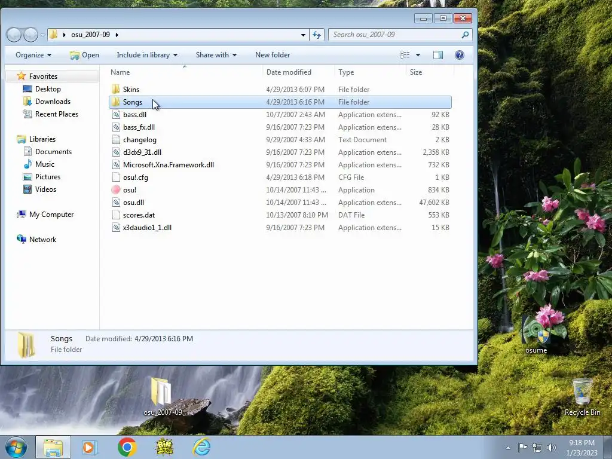
Task: Expand the arrow after osu_2007-09 in address bar
Action: click(117, 35)
